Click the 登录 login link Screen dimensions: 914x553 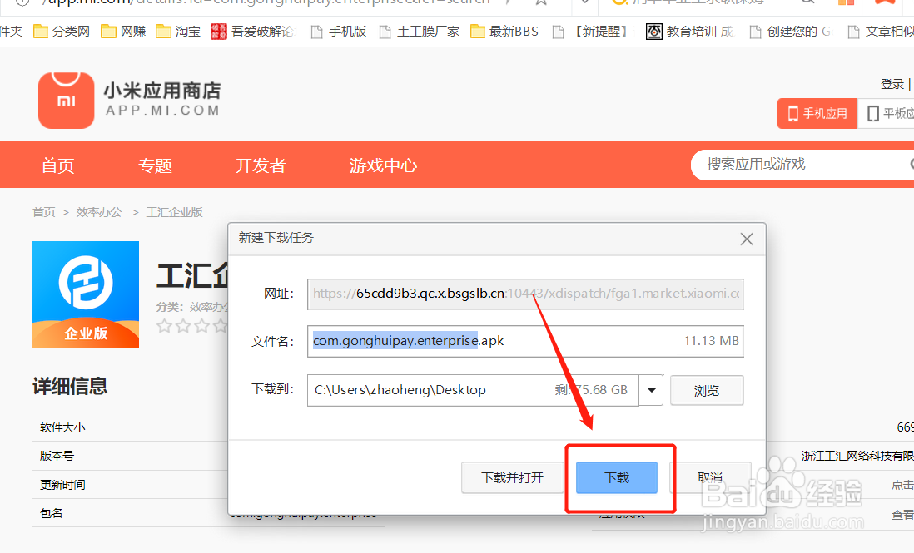click(x=892, y=83)
